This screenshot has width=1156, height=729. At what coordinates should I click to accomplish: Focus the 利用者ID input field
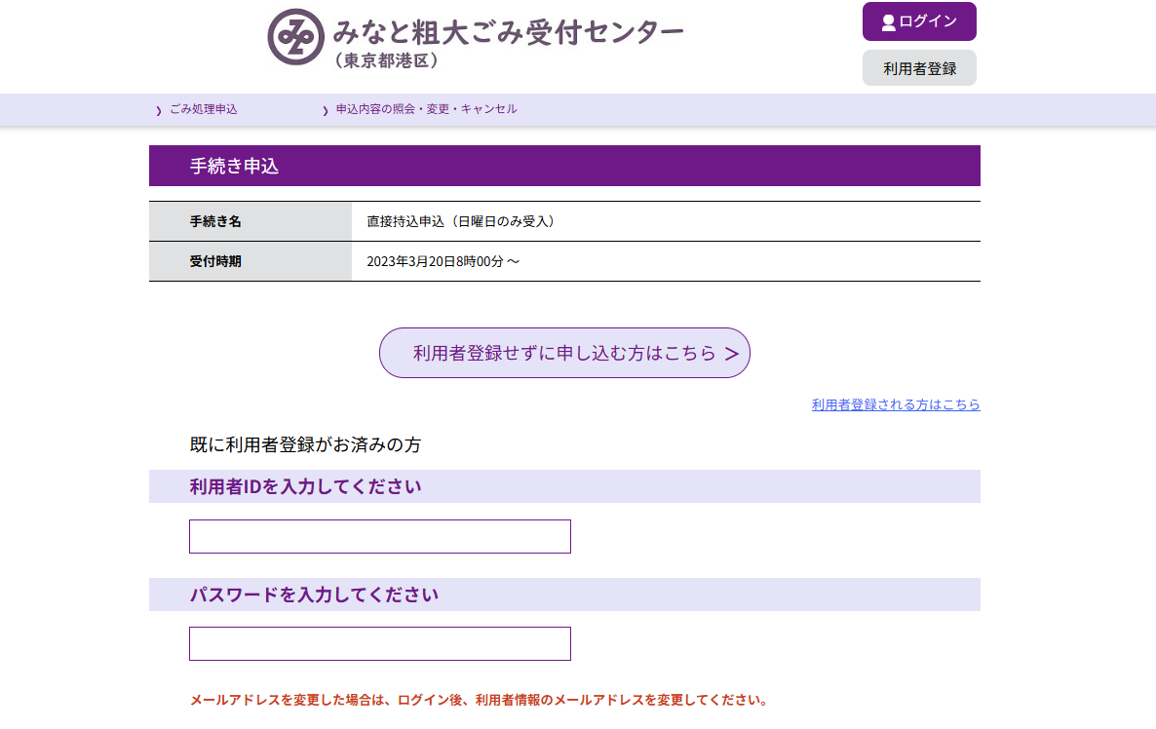379,536
